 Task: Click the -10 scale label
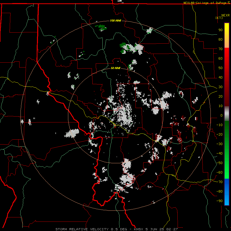tap(219, 125)
